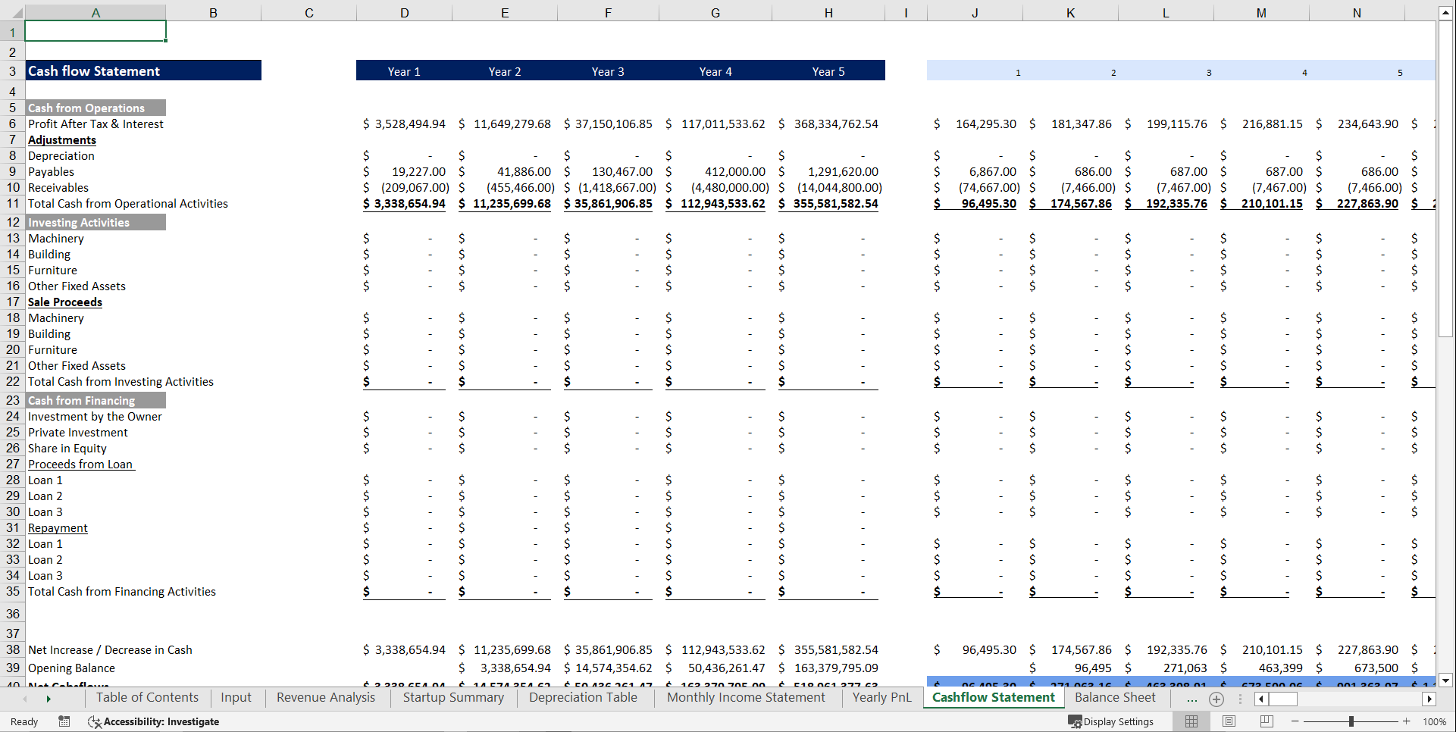The height and width of the screenshot is (732, 1456).
Task: Click Cash from Financing section header
Action: point(96,400)
